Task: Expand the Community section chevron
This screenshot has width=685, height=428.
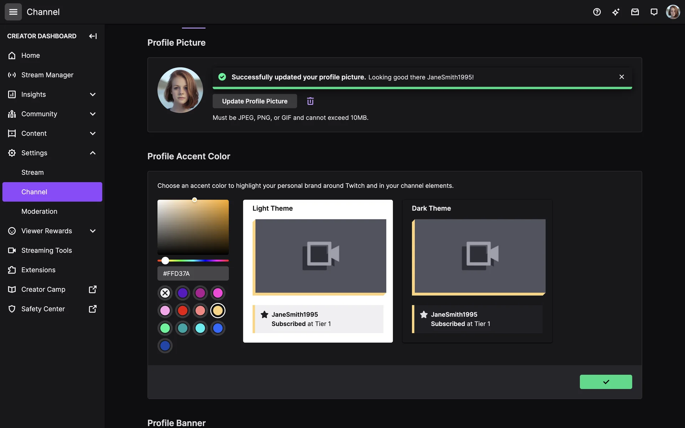Action: 93,114
